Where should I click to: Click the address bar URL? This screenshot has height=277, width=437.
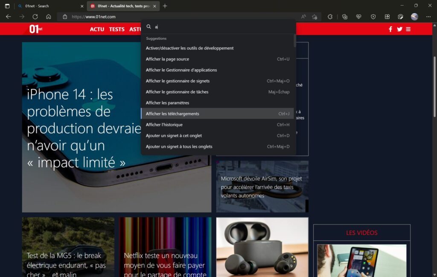[93, 17]
